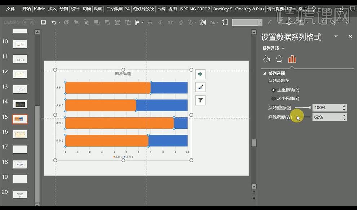Open the Fill & Line icon tab

point(266,59)
